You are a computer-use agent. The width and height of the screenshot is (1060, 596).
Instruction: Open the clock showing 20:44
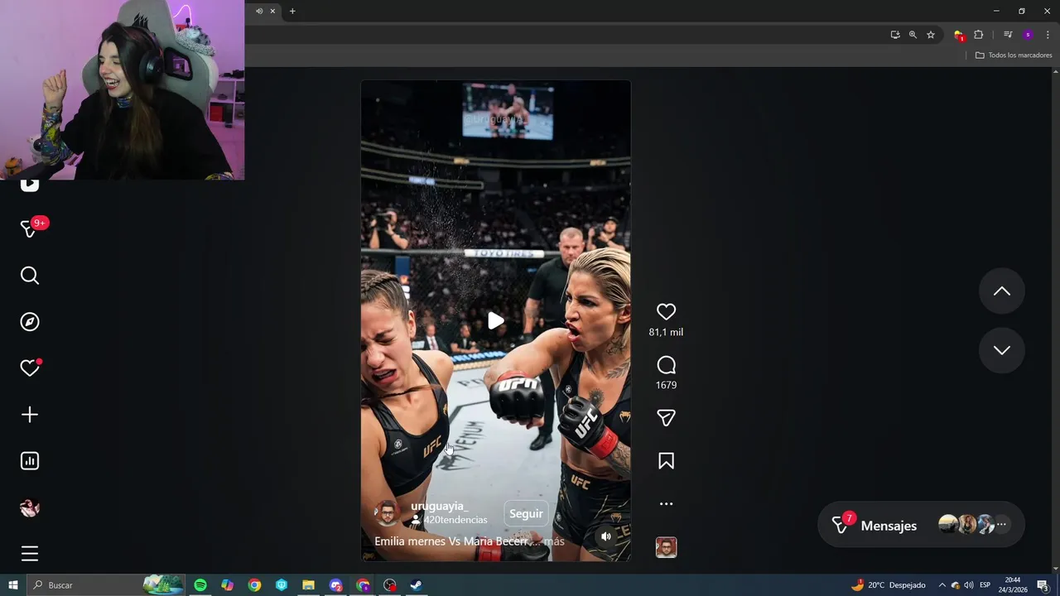pos(1012,585)
